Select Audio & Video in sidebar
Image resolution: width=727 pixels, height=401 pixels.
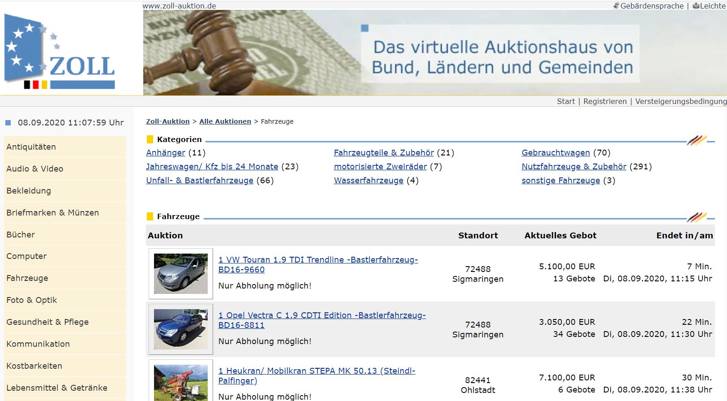(65, 169)
